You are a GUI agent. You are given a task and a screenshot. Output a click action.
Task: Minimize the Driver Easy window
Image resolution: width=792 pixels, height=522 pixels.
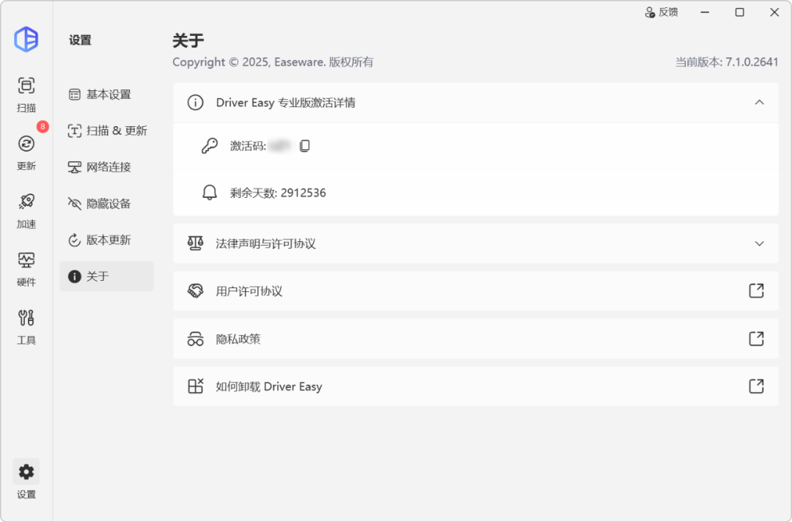pos(705,12)
